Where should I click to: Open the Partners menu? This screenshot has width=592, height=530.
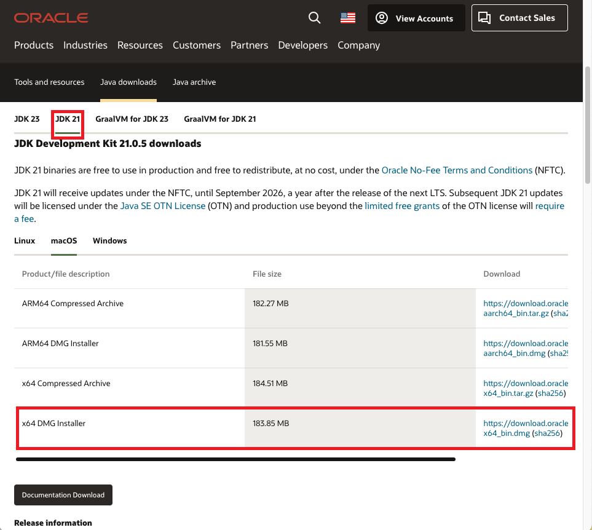[249, 45]
